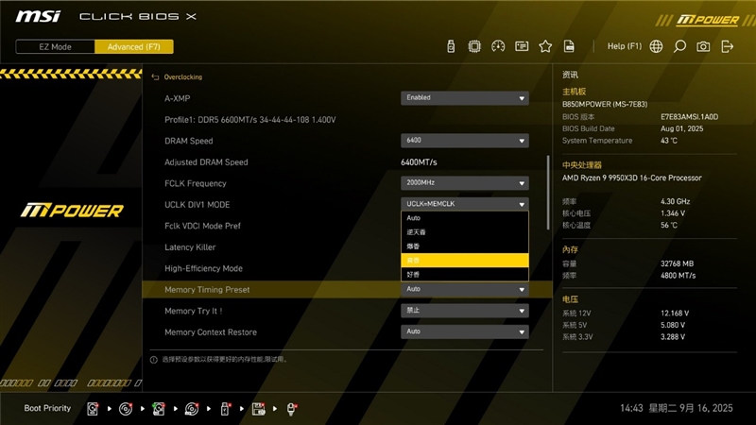Image resolution: width=756 pixels, height=425 pixels.
Task: Click the 12.168 V system voltage value
Action: pos(675,314)
